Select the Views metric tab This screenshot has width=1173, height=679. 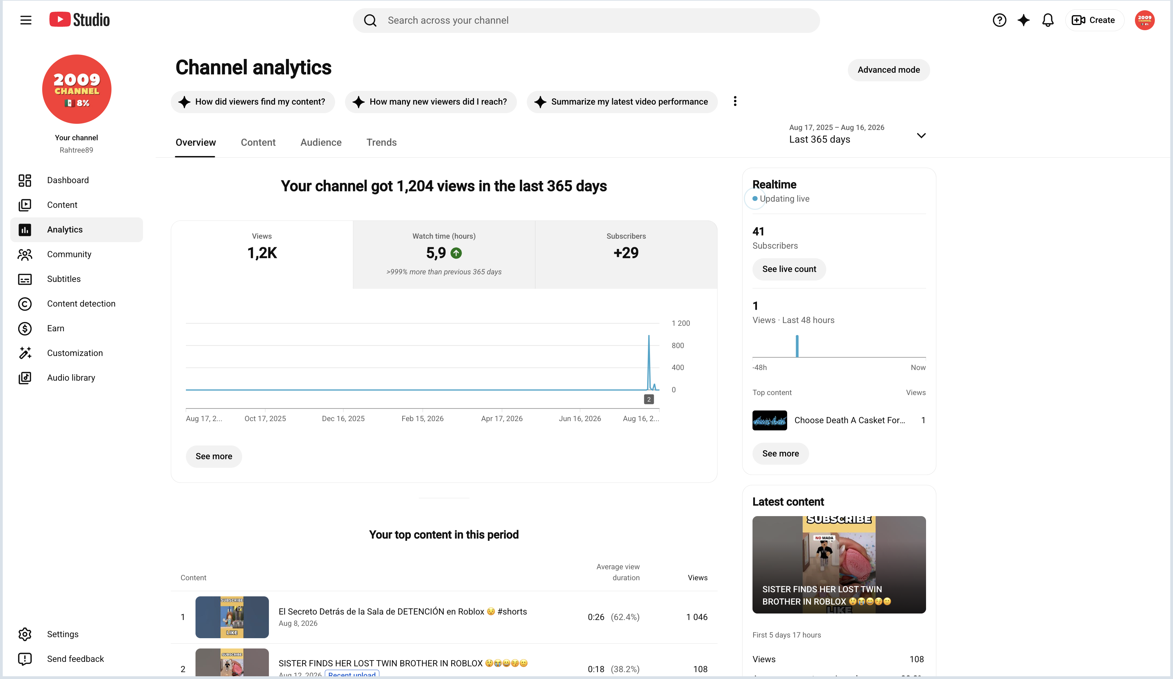(x=262, y=254)
